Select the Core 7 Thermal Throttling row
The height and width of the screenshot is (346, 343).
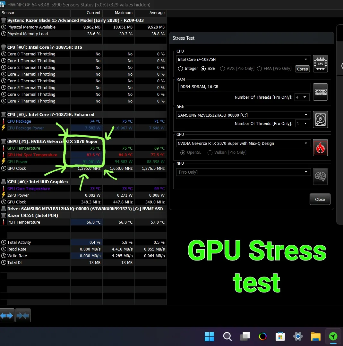(83, 101)
